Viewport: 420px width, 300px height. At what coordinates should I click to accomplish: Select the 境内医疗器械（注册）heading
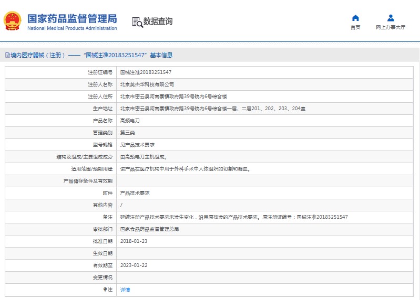(x=38, y=55)
